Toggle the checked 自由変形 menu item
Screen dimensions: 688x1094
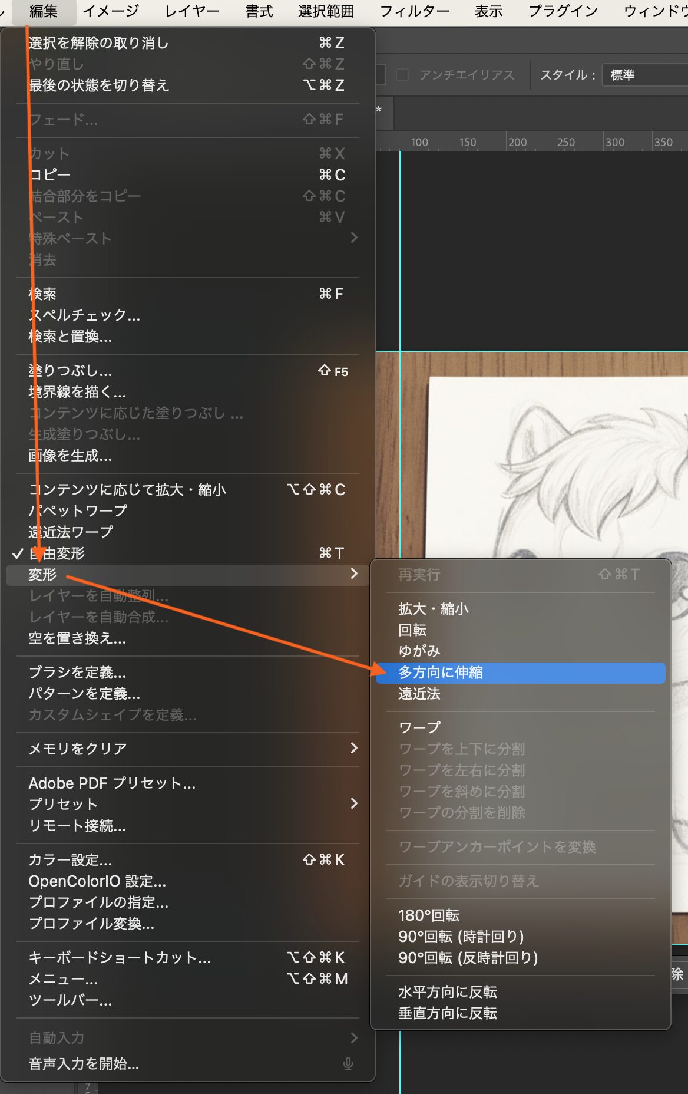(x=57, y=553)
